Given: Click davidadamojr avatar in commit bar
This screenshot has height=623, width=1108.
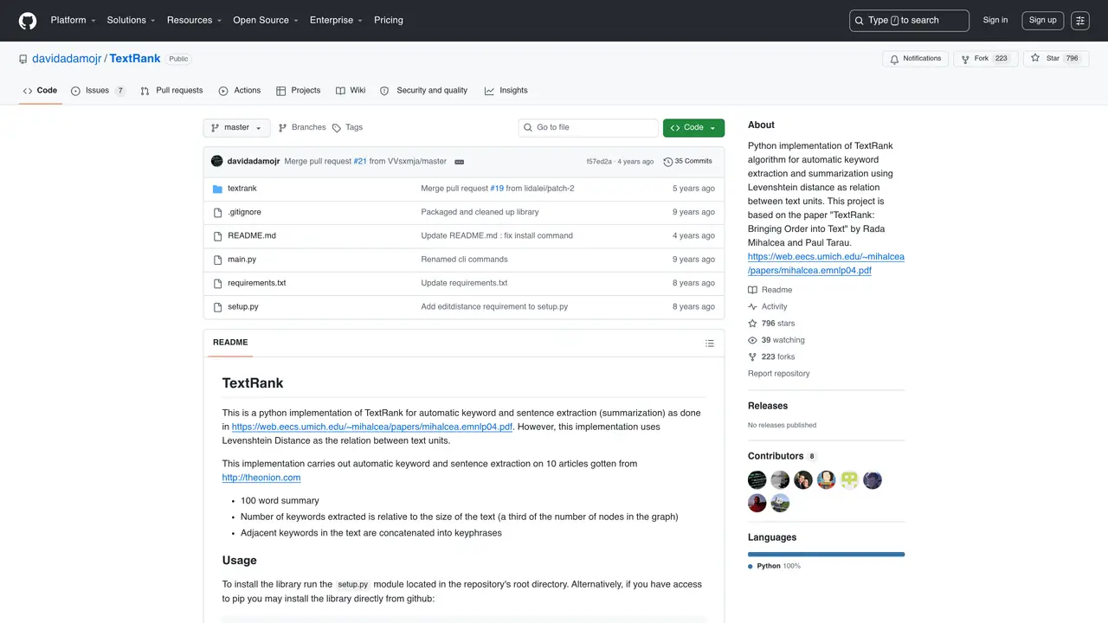Looking at the screenshot, I should (x=217, y=161).
